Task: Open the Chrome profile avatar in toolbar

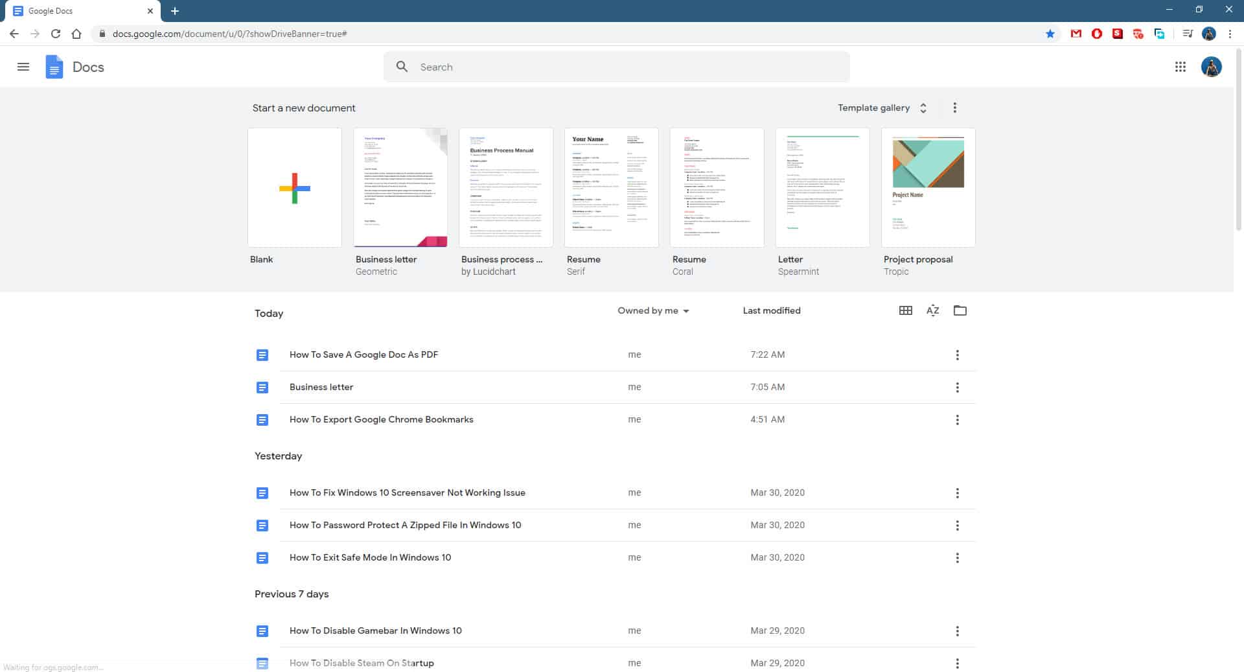Action: point(1209,34)
